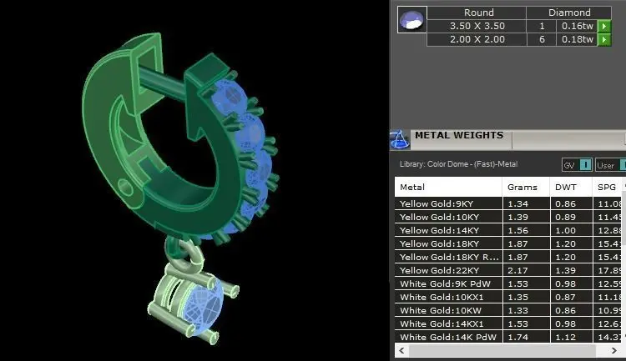
Task: Click the 2.00 X 2.00 size cell
Action: point(477,39)
